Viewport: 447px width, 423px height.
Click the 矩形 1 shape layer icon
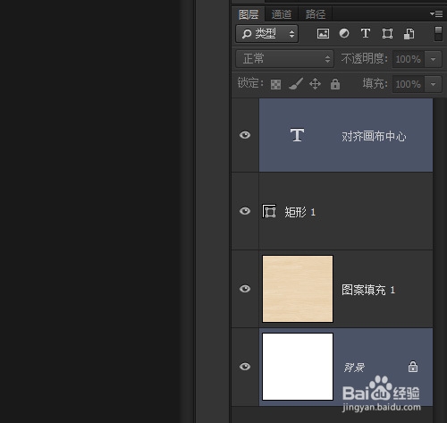269,211
